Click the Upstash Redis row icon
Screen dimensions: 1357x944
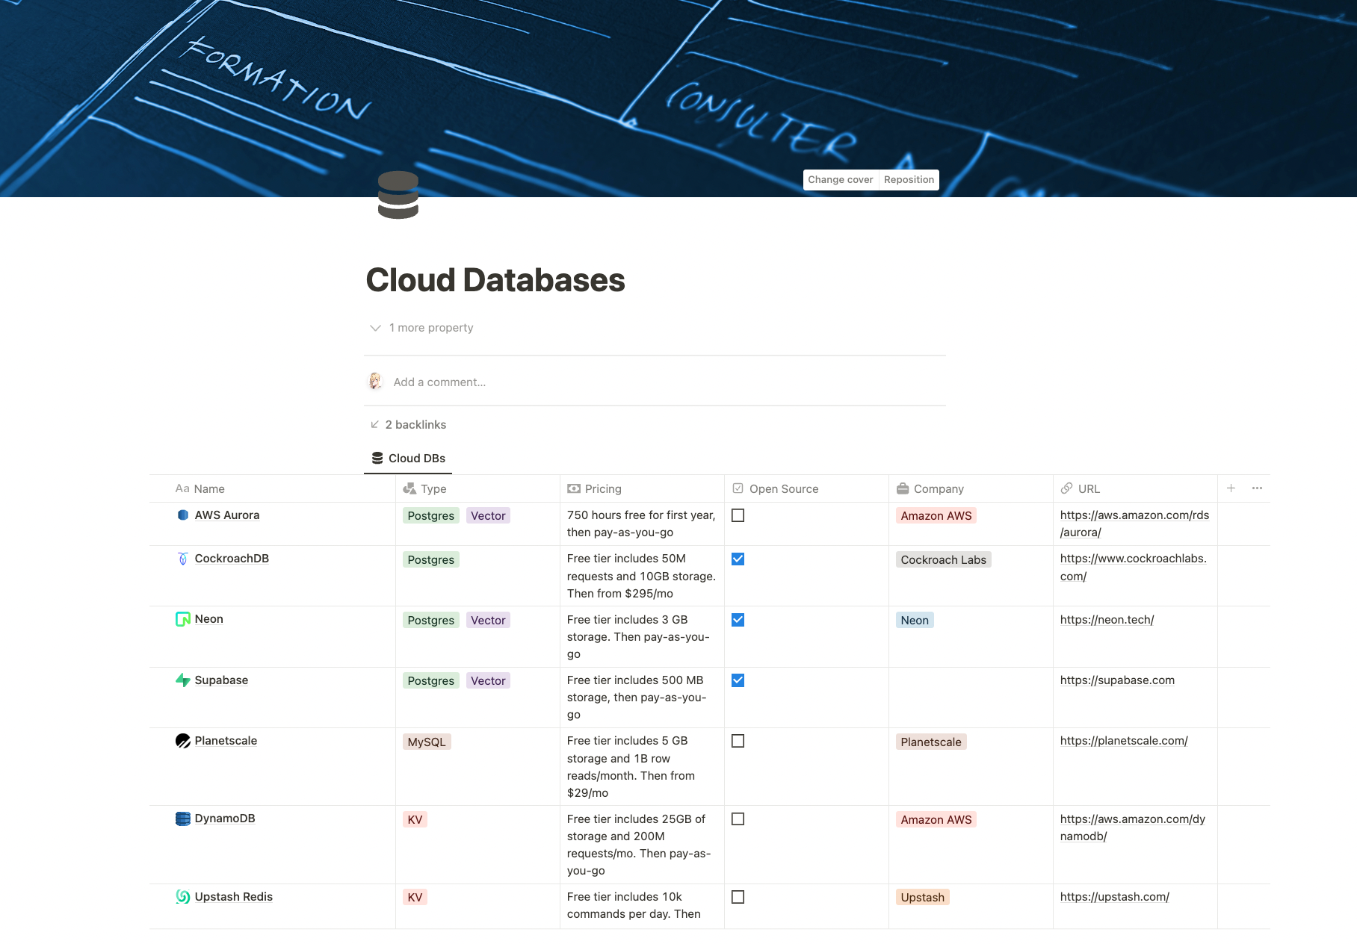pyautogui.click(x=183, y=897)
